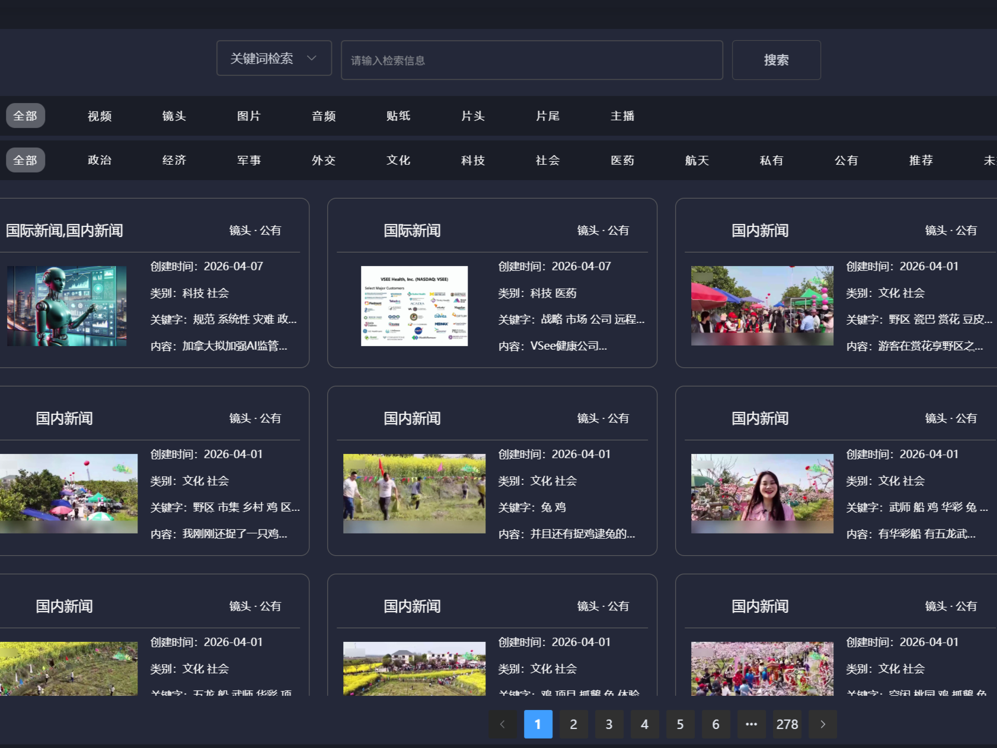This screenshot has height=748, width=997.
Task: Select the 视频 media type tab
Action: 100,116
